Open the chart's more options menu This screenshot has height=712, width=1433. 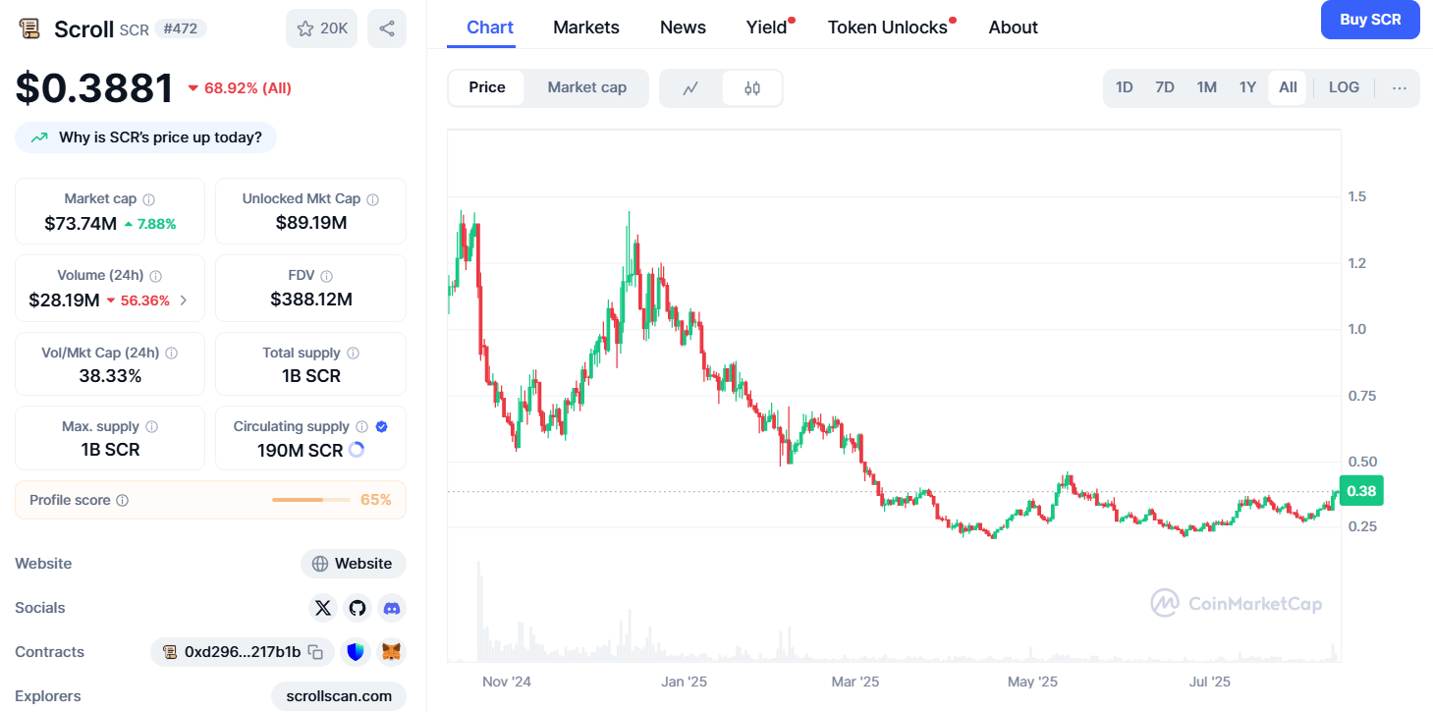tap(1400, 88)
